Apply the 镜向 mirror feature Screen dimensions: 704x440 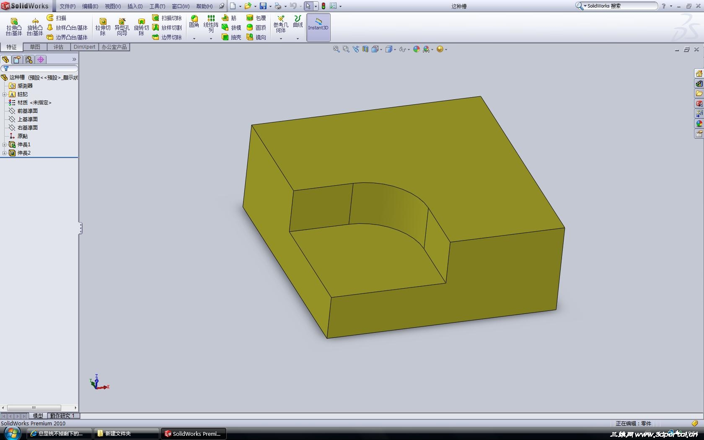coord(256,37)
